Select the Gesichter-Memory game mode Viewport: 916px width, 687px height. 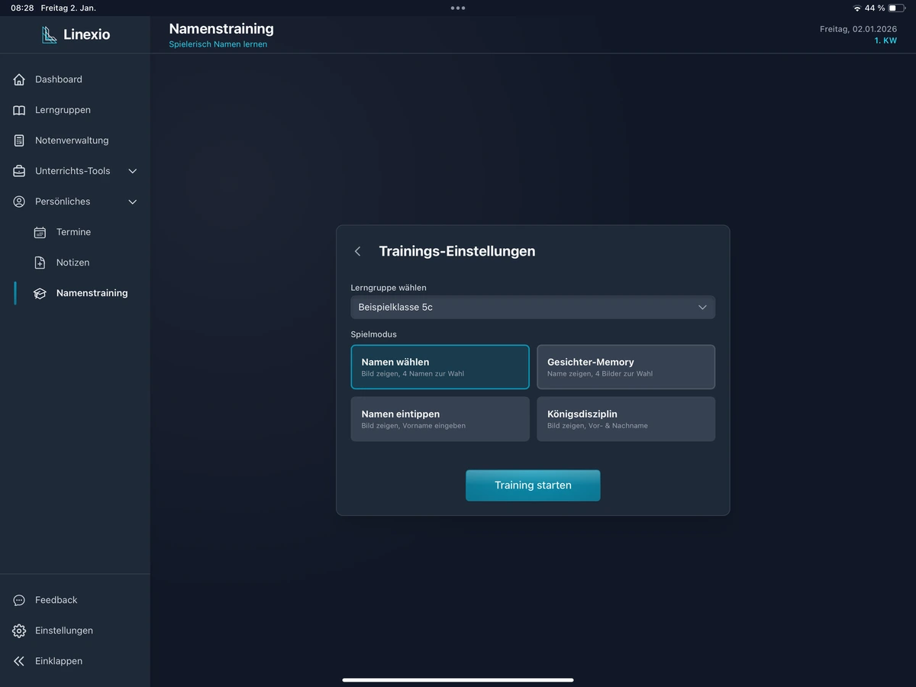coord(625,367)
